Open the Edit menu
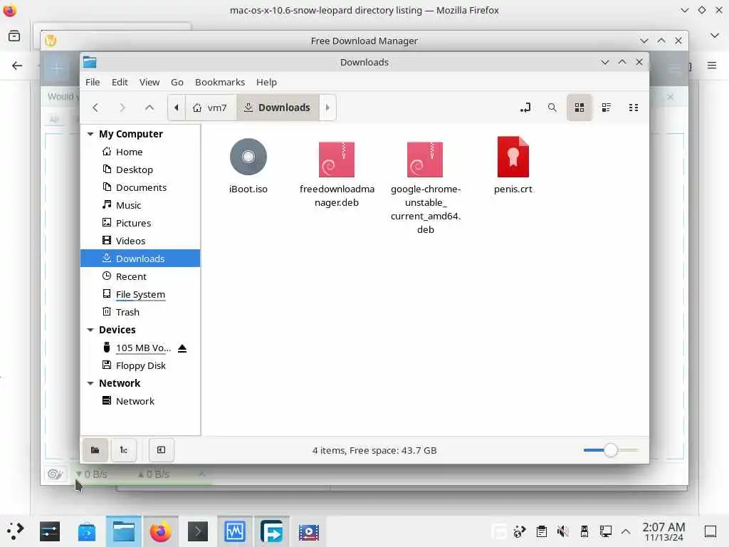This screenshot has width=729, height=547. [120, 83]
